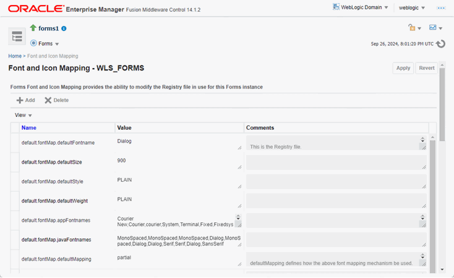The image size is (454, 278).
Task: Edit the partial defaultMapping value
Action: [x=179, y=259]
